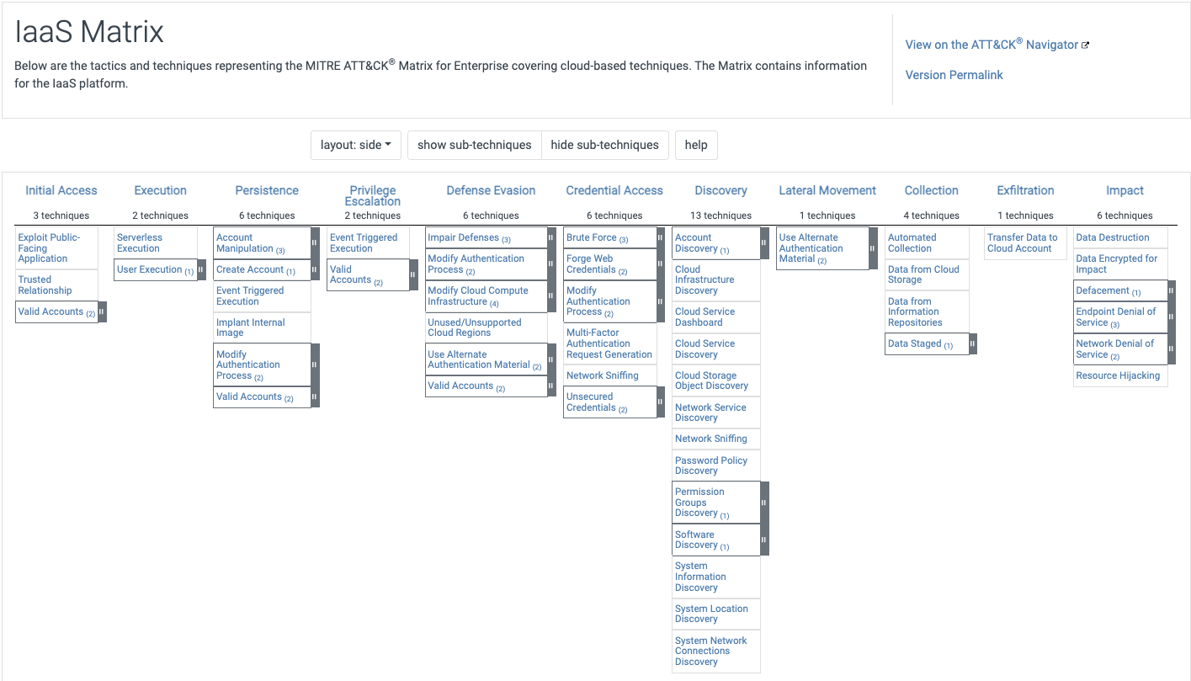This screenshot has width=1191, height=681.
Task: Expand handle for Persistence Modify Authentication Process
Action: point(315,364)
